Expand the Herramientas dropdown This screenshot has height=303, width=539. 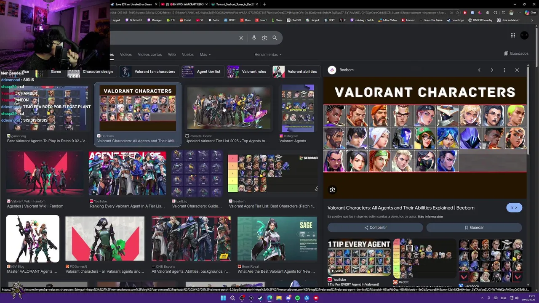(268, 54)
